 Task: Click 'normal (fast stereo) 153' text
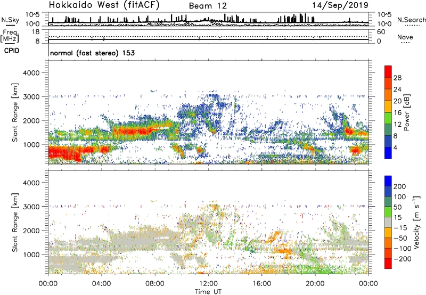pyautogui.click(x=92, y=53)
